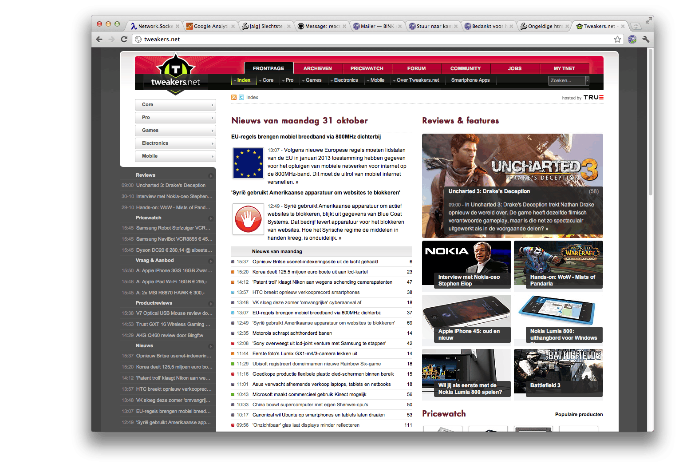Expand the Mobile sidebar category
The height and width of the screenshot is (472, 679).
[175, 156]
